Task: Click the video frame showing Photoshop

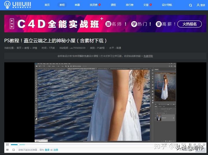Action: (105, 102)
